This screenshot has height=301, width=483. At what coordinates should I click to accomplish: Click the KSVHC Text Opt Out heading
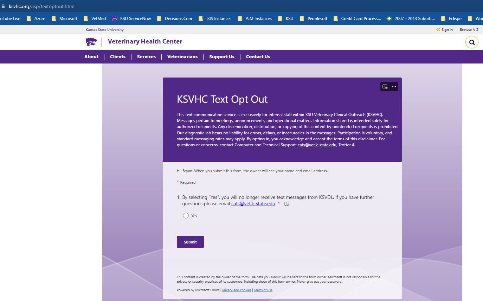click(x=222, y=99)
